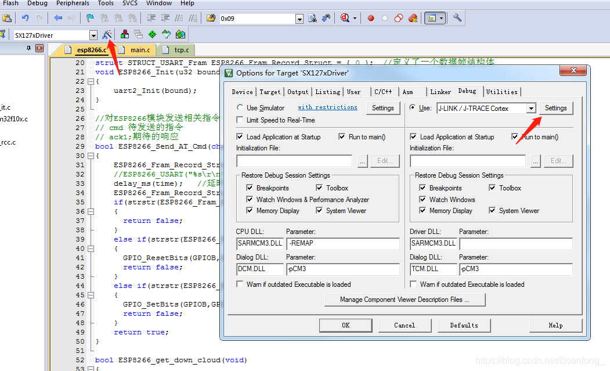The image size is (610, 371).
Task: Insert a breakpoint using red dot icon
Action: pyautogui.click(x=371, y=18)
